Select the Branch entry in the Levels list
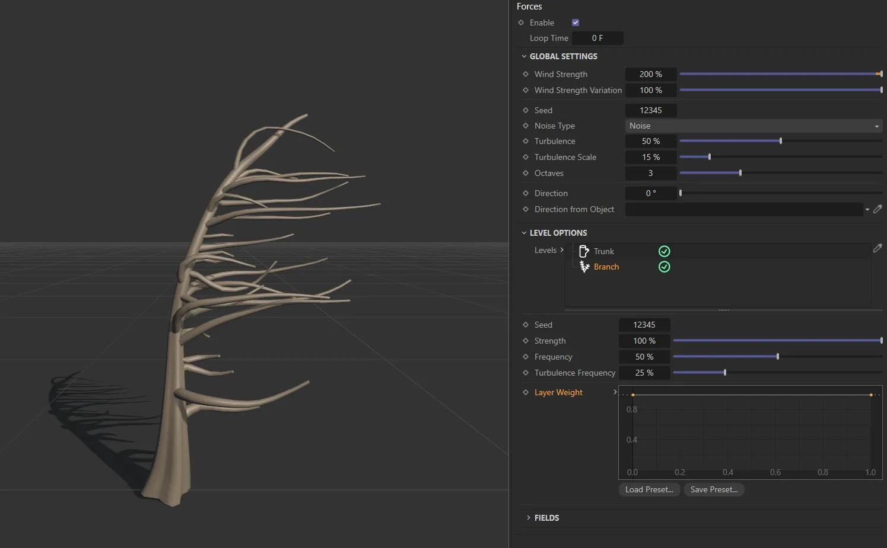This screenshot has height=548, width=887. [x=606, y=267]
